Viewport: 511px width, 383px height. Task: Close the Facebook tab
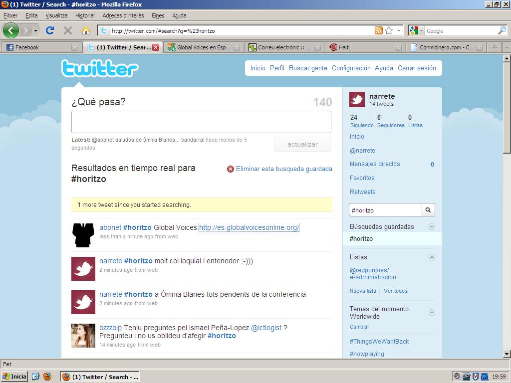point(75,47)
